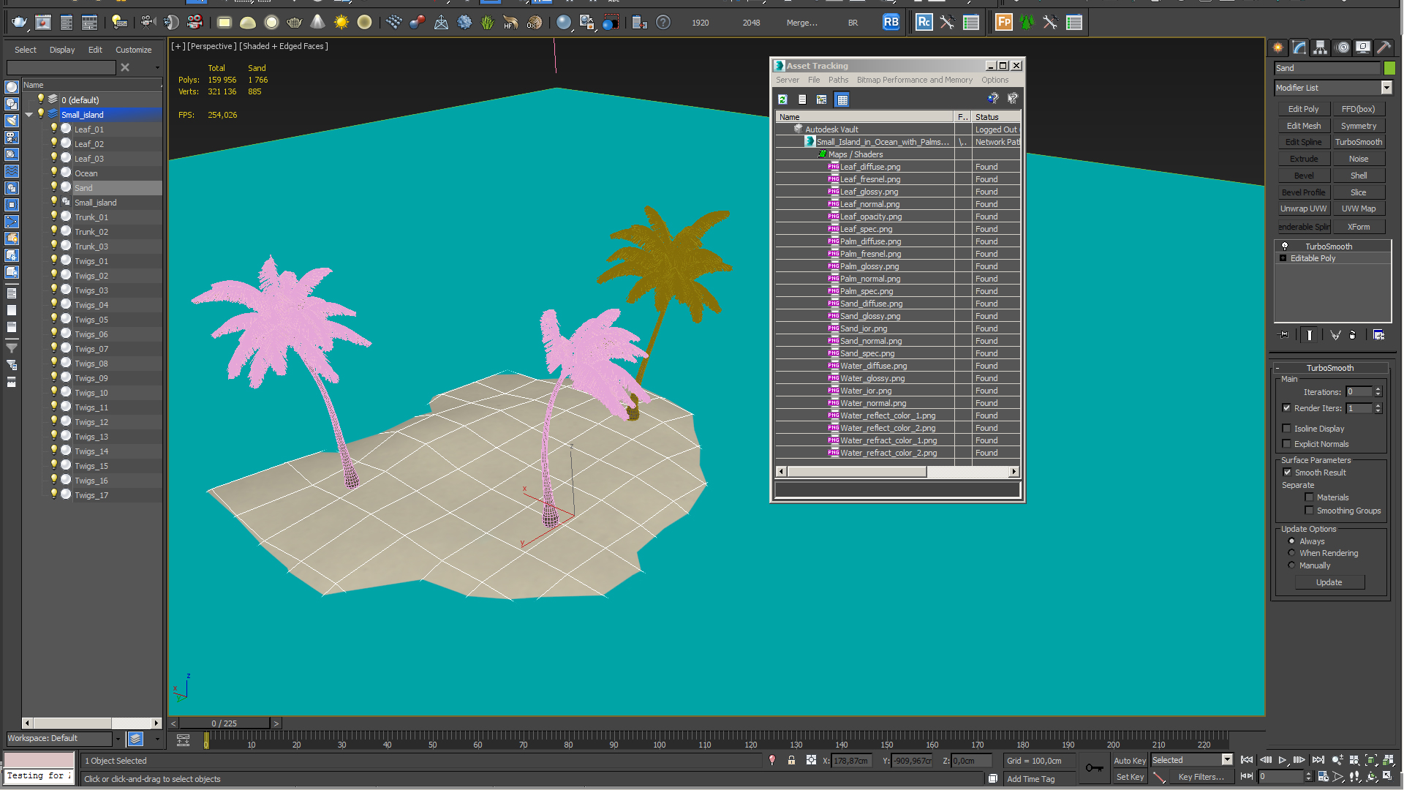Open the Modifier List dropdown
The width and height of the screenshot is (1404, 790).
(1386, 88)
